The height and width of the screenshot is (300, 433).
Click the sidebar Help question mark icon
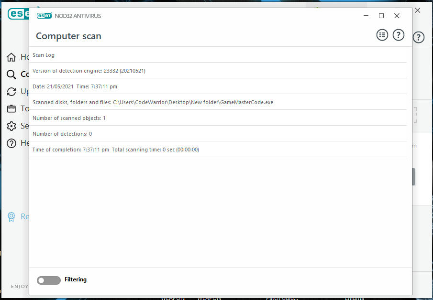11,143
